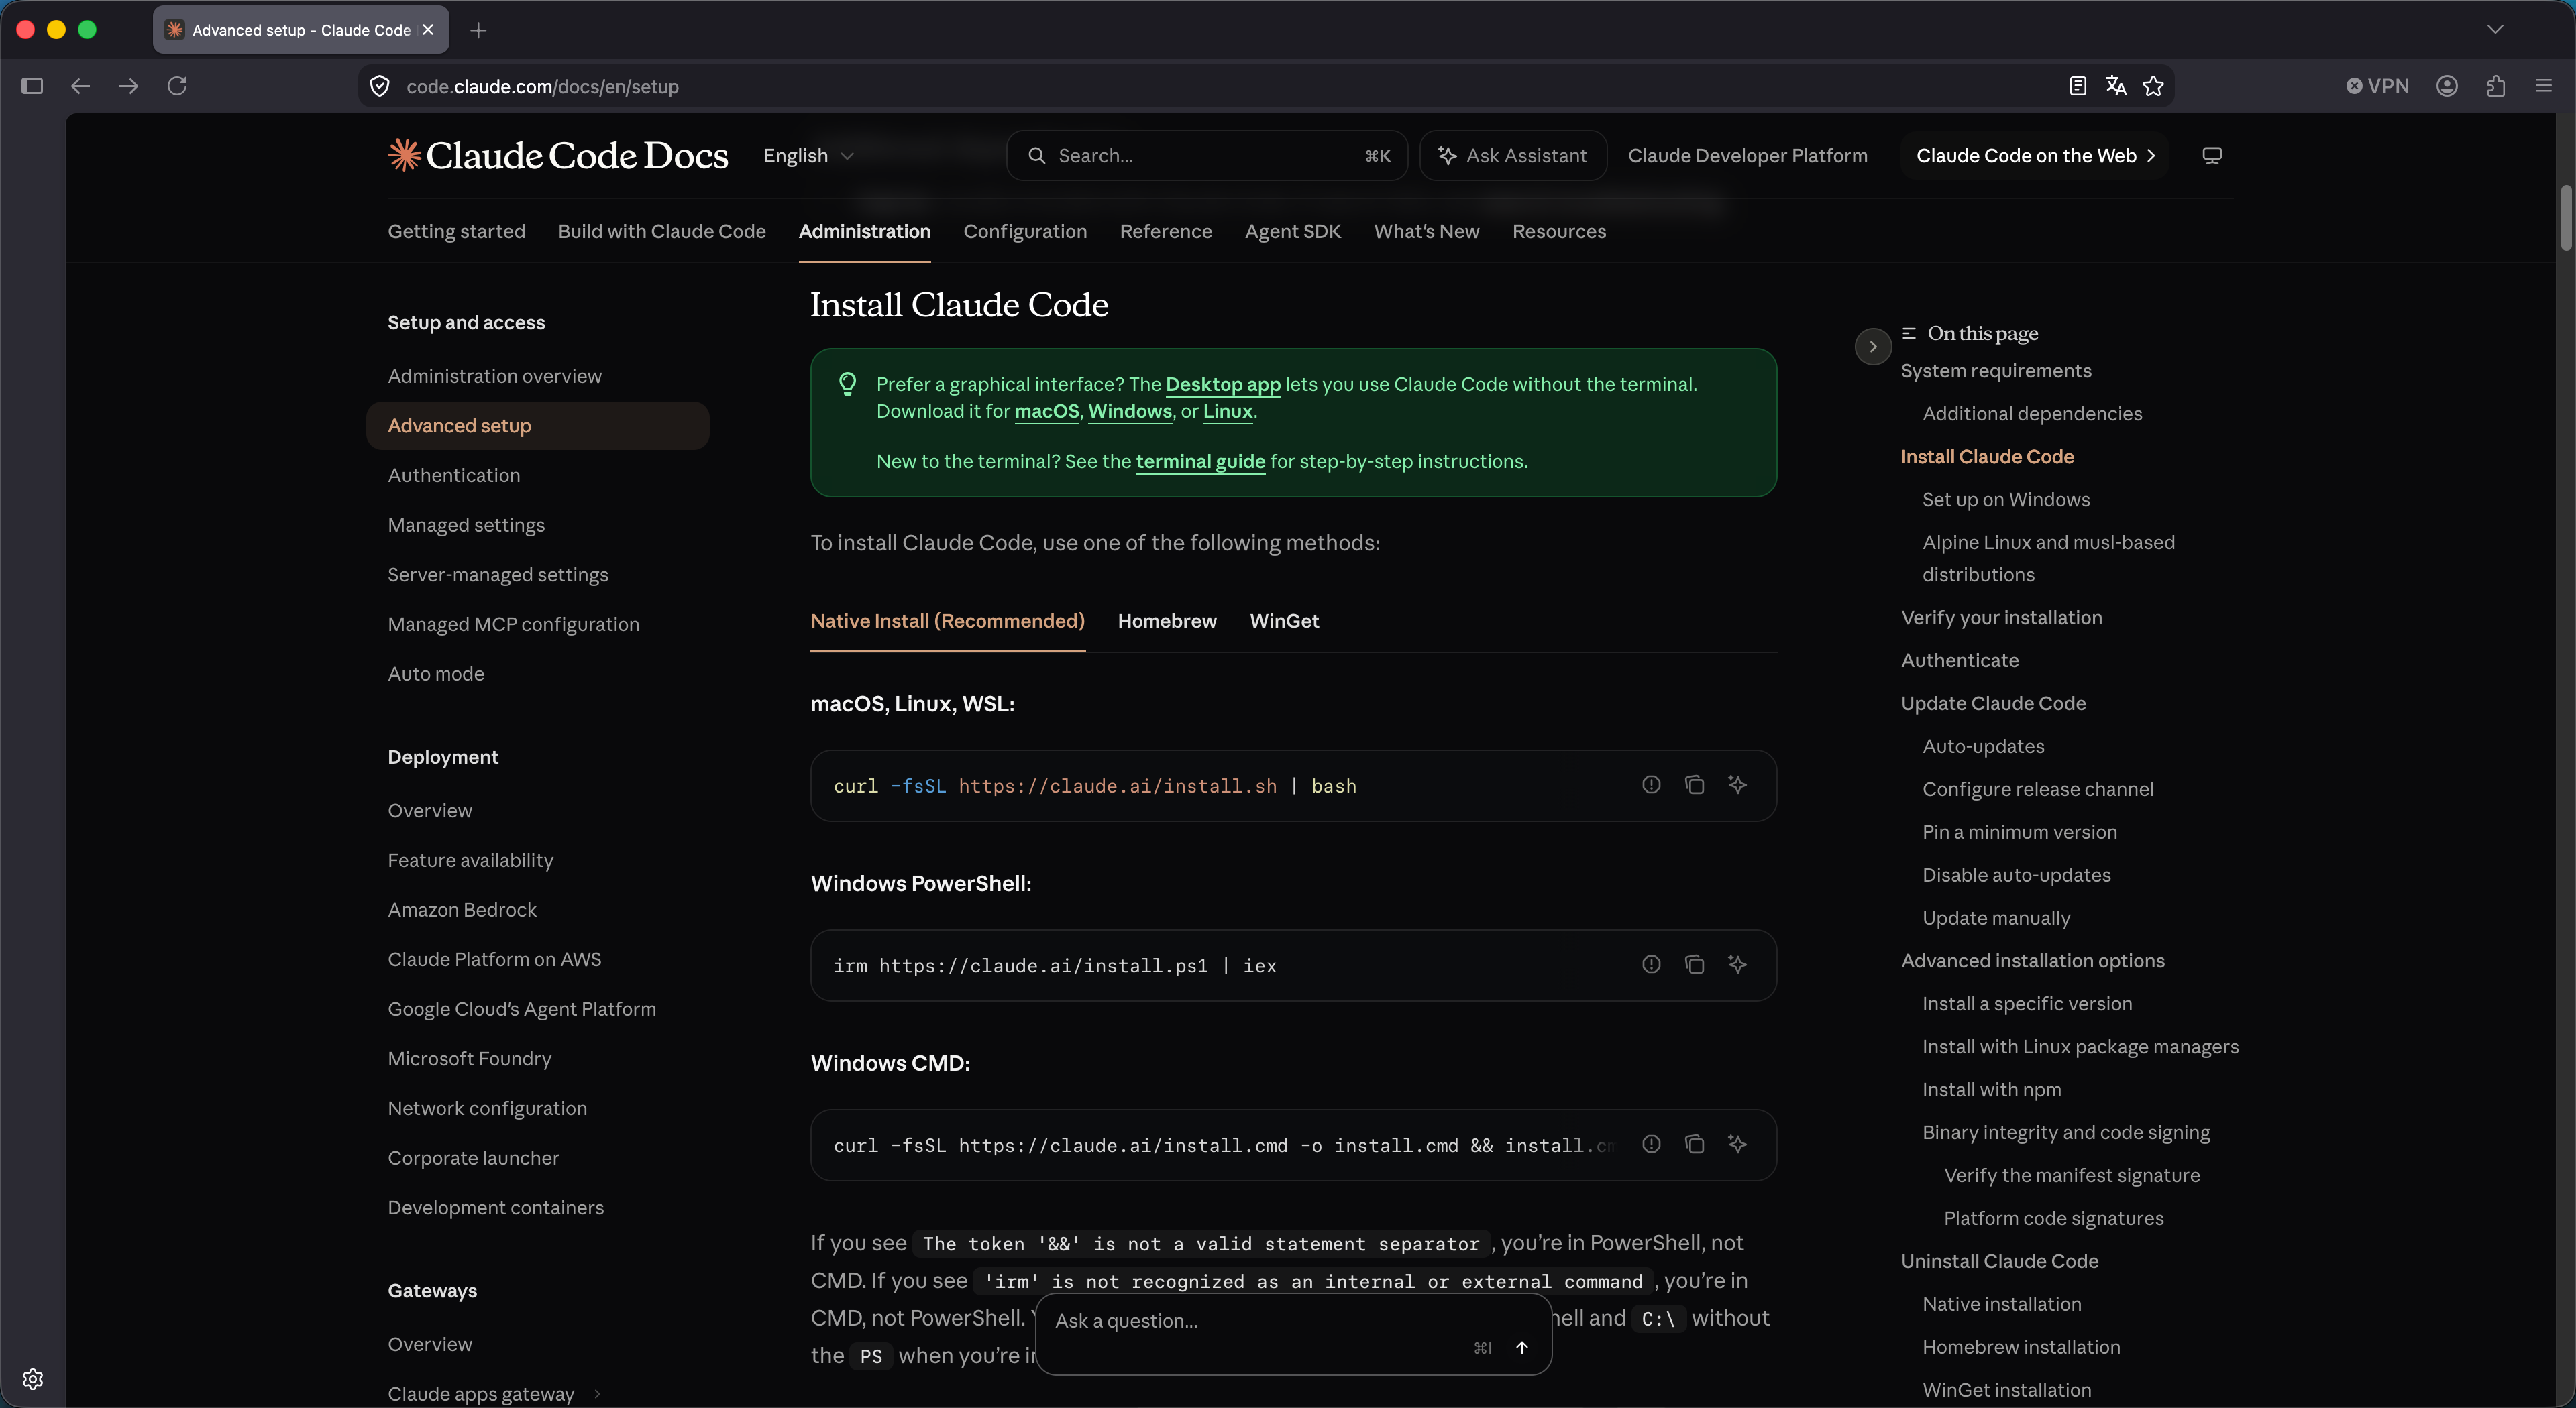2576x1408 pixels.
Task: Open the Build with Claude Code tab
Action: [x=661, y=231]
